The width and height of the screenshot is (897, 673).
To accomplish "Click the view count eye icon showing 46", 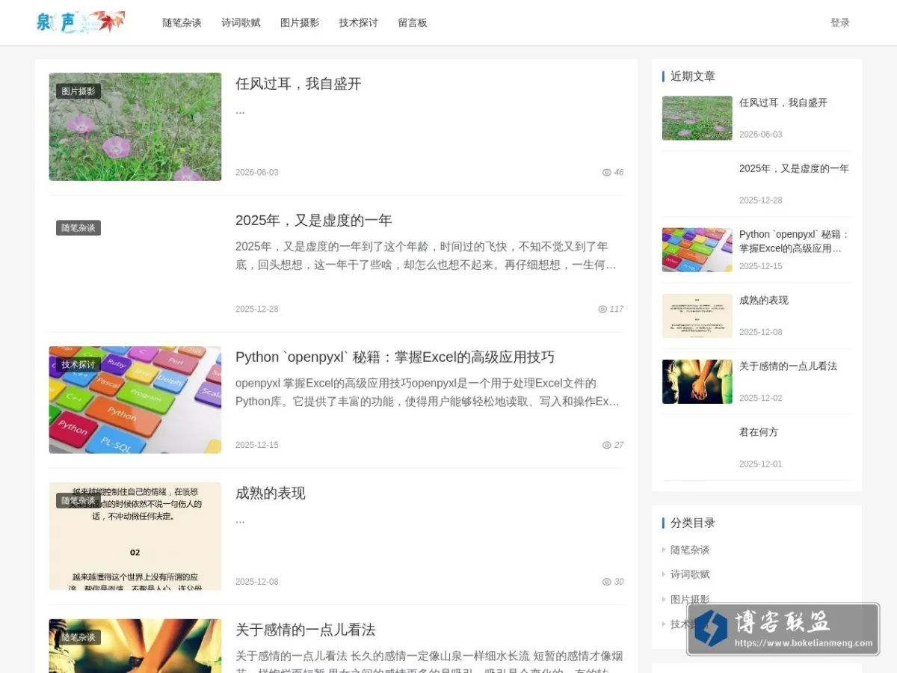I will point(607,172).
